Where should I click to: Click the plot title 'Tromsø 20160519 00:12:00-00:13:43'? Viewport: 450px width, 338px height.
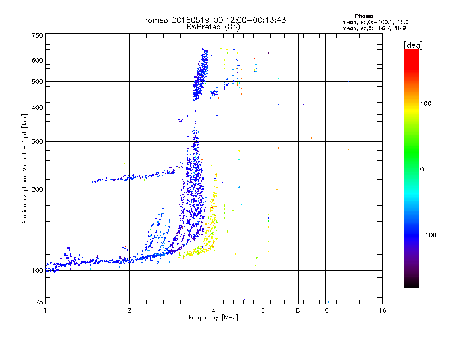213,20
